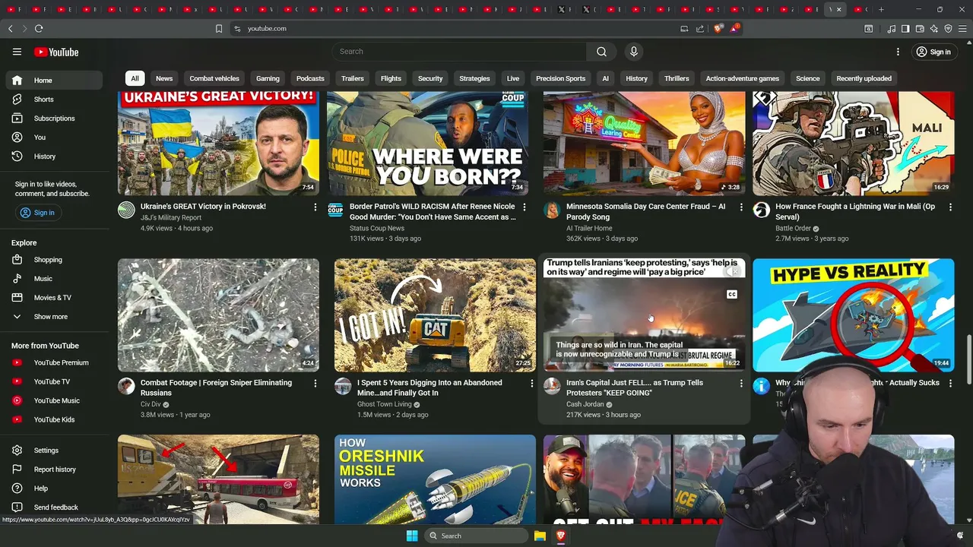Select the Gaming filter chip
This screenshot has width=973, height=547.
point(268,78)
